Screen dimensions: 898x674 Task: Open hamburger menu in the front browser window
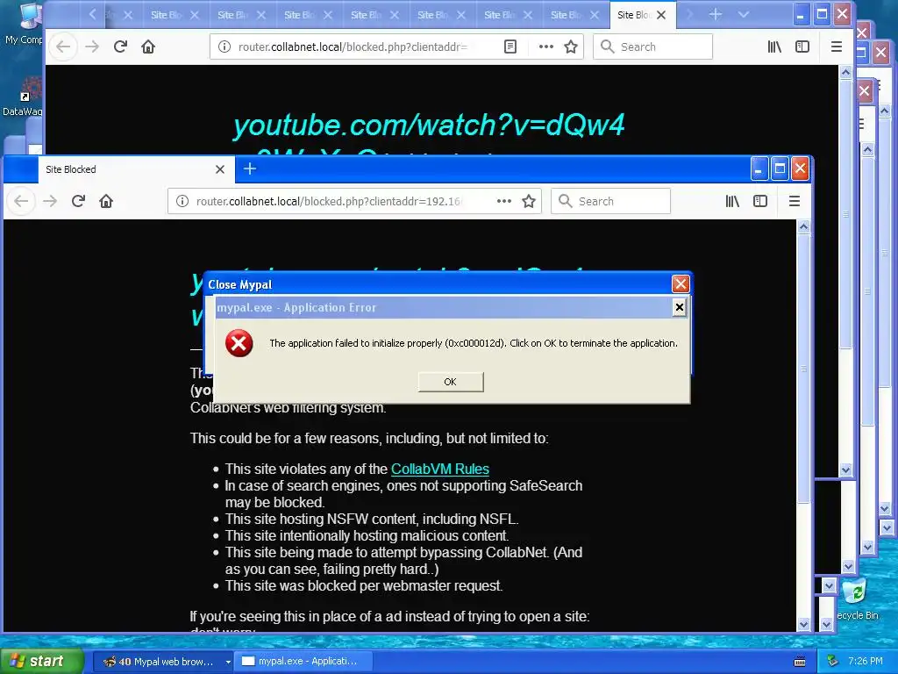coord(795,201)
